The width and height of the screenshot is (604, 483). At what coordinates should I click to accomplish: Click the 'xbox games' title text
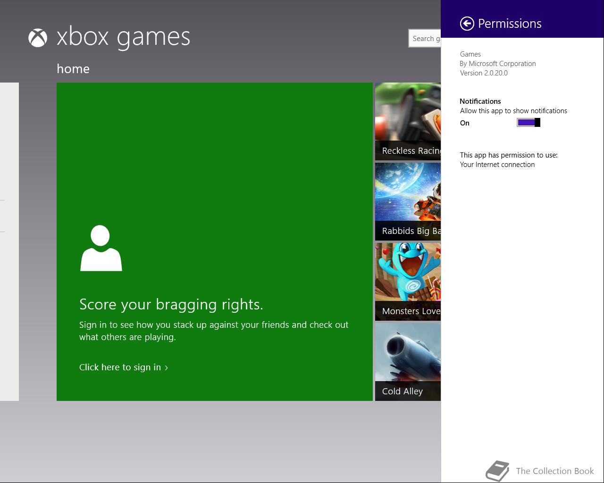point(123,37)
